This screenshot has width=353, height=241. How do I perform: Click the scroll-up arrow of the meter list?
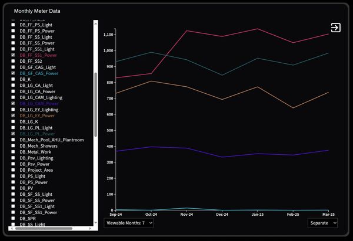pyautogui.click(x=96, y=22)
